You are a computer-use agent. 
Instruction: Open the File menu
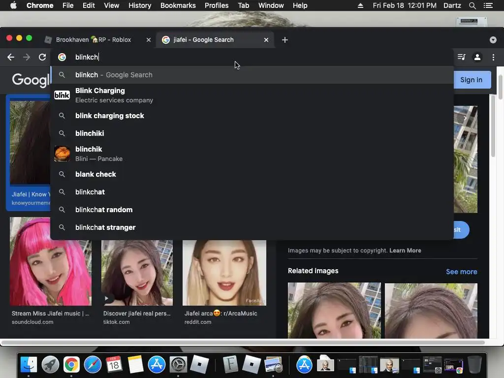click(68, 5)
